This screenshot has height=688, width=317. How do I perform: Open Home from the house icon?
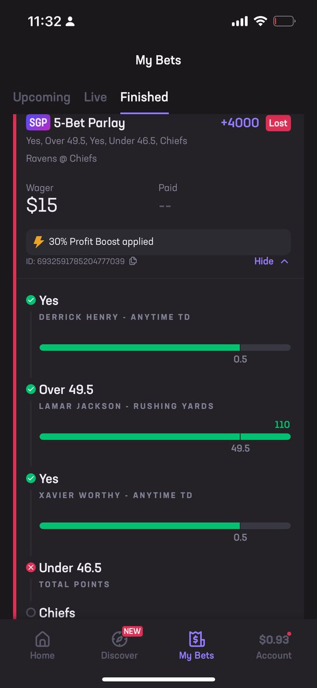tap(42, 639)
